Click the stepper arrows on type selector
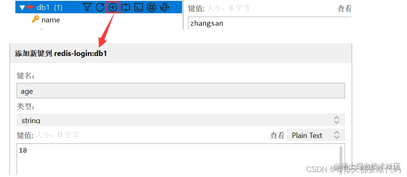The image size is (407, 177). [x=337, y=120]
